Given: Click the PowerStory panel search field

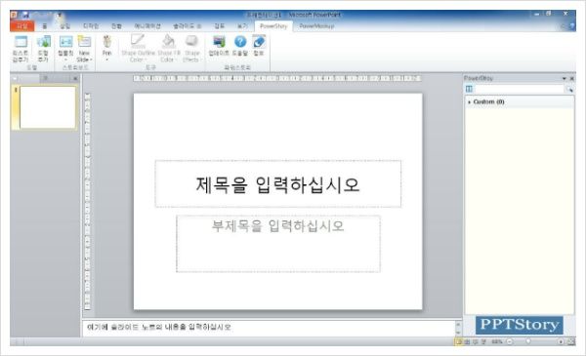Looking at the screenshot, I should click(x=520, y=89).
